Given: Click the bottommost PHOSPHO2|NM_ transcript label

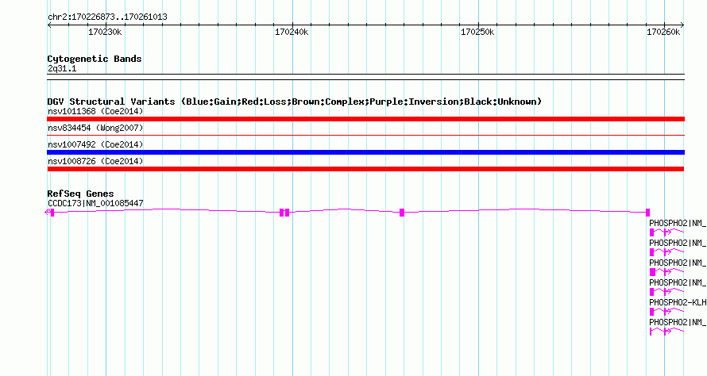Looking at the screenshot, I should pyautogui.click(x=678, y=322).
